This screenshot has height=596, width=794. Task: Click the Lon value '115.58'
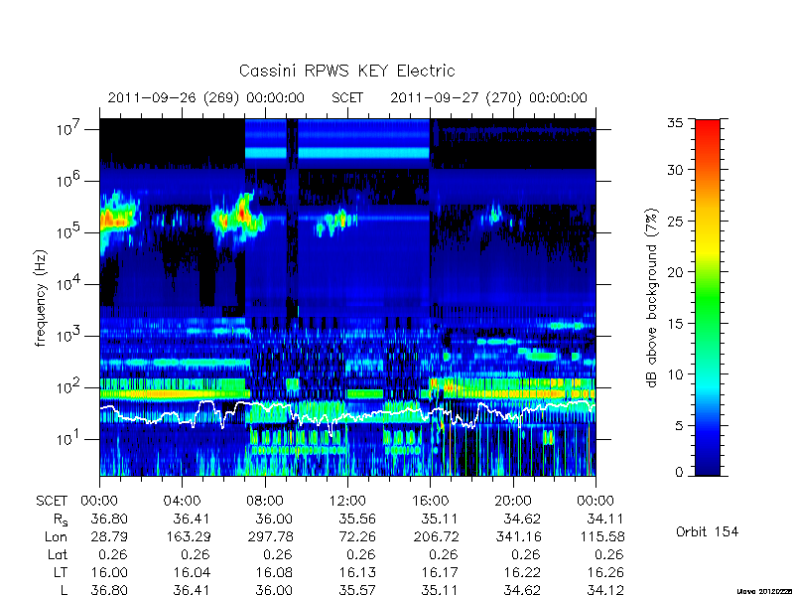(603, 536)
